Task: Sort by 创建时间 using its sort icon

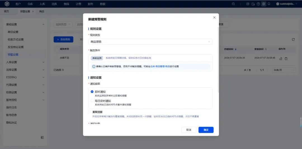Action: (235, 49)
